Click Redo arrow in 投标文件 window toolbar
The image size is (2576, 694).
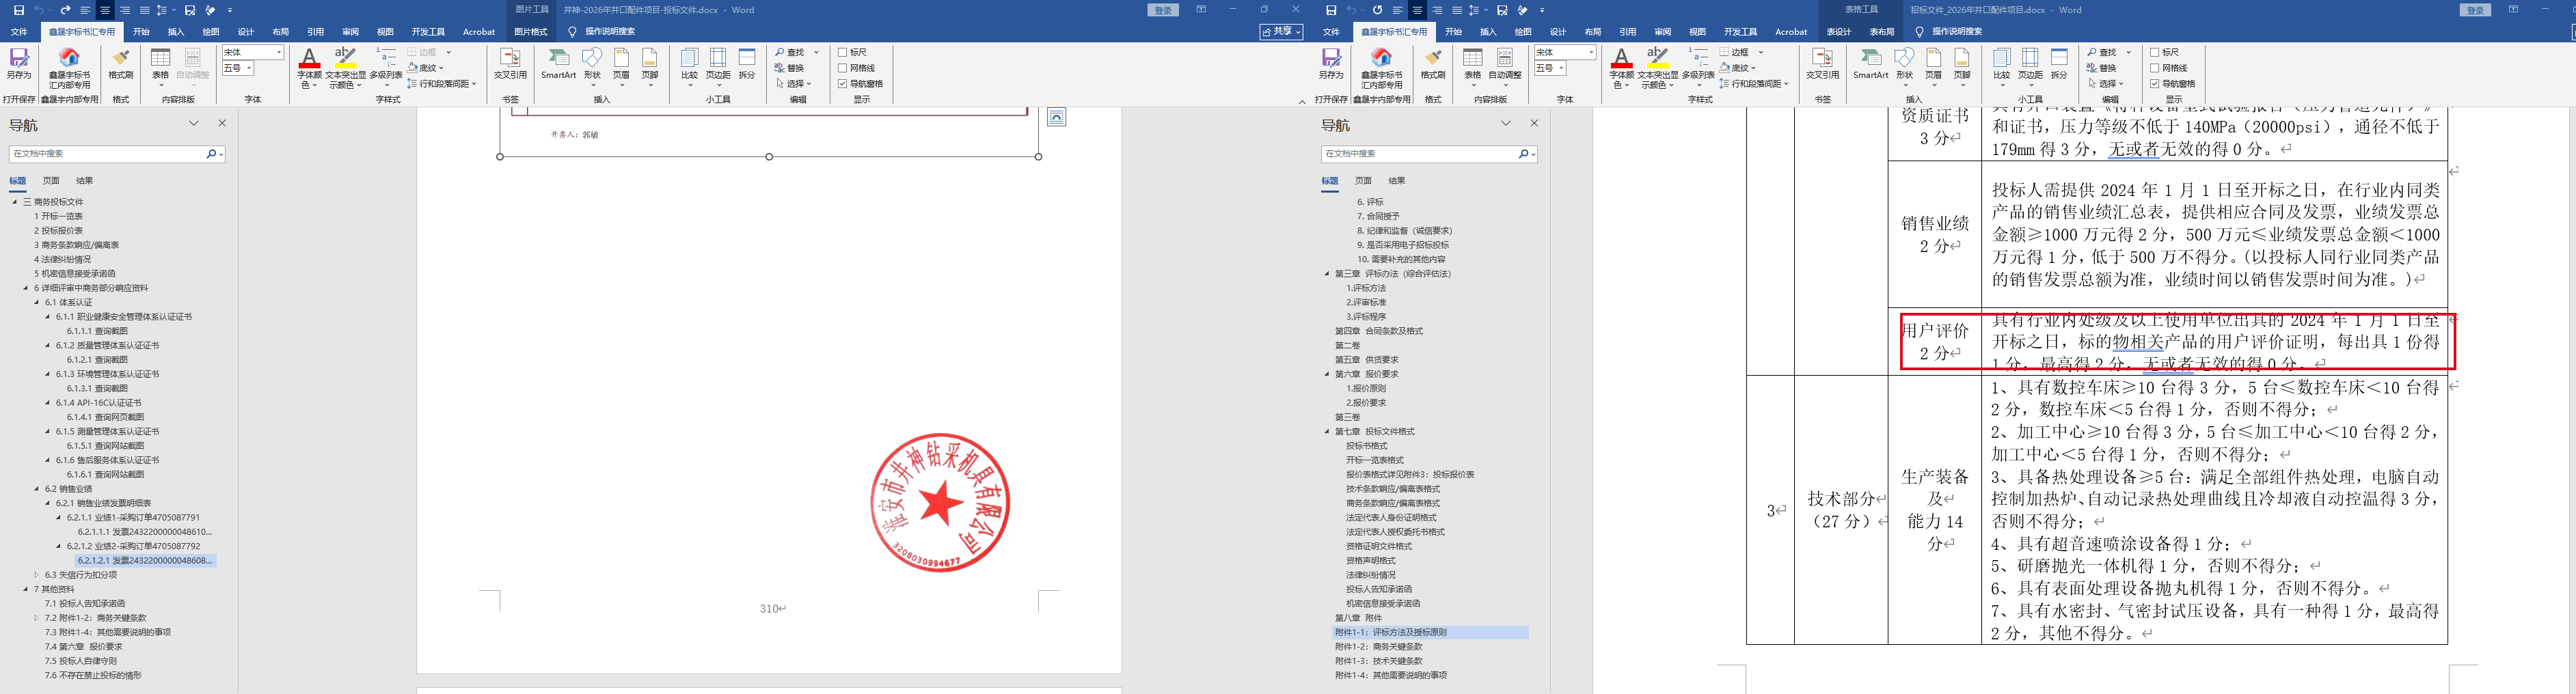(66, 10)
